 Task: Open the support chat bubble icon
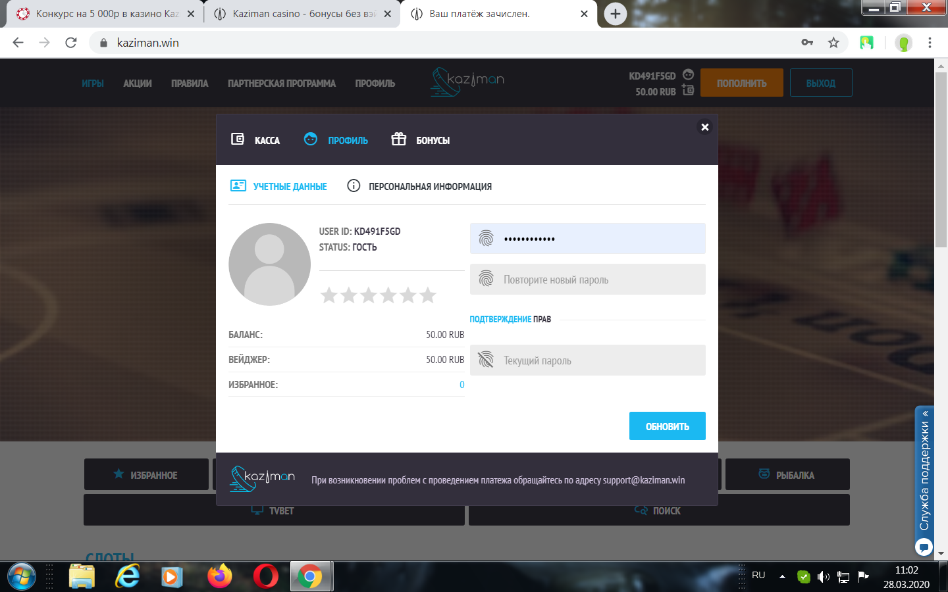click(x=924, y=547)
